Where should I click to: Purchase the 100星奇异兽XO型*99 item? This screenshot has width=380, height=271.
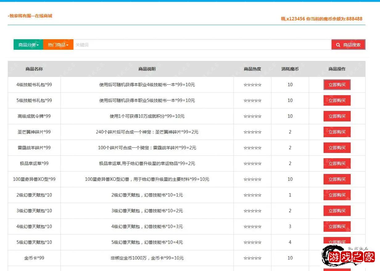(337, 179)
